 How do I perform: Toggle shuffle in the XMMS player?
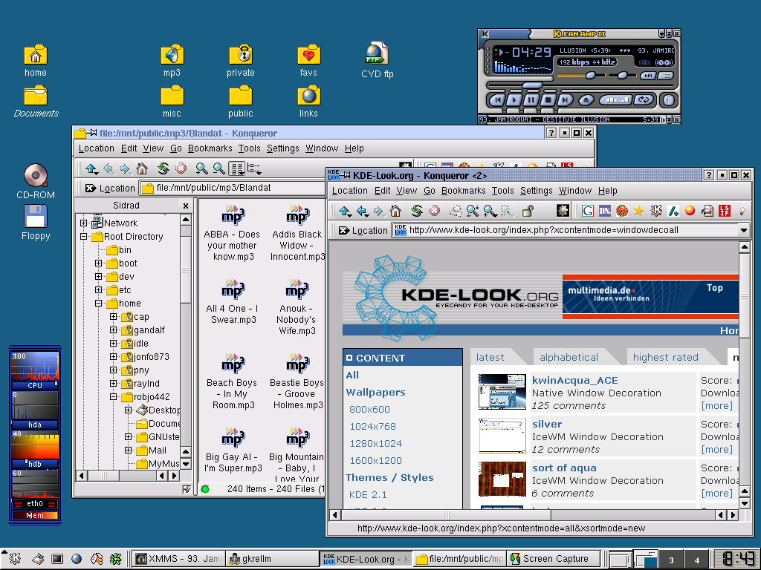click(616, 100)
